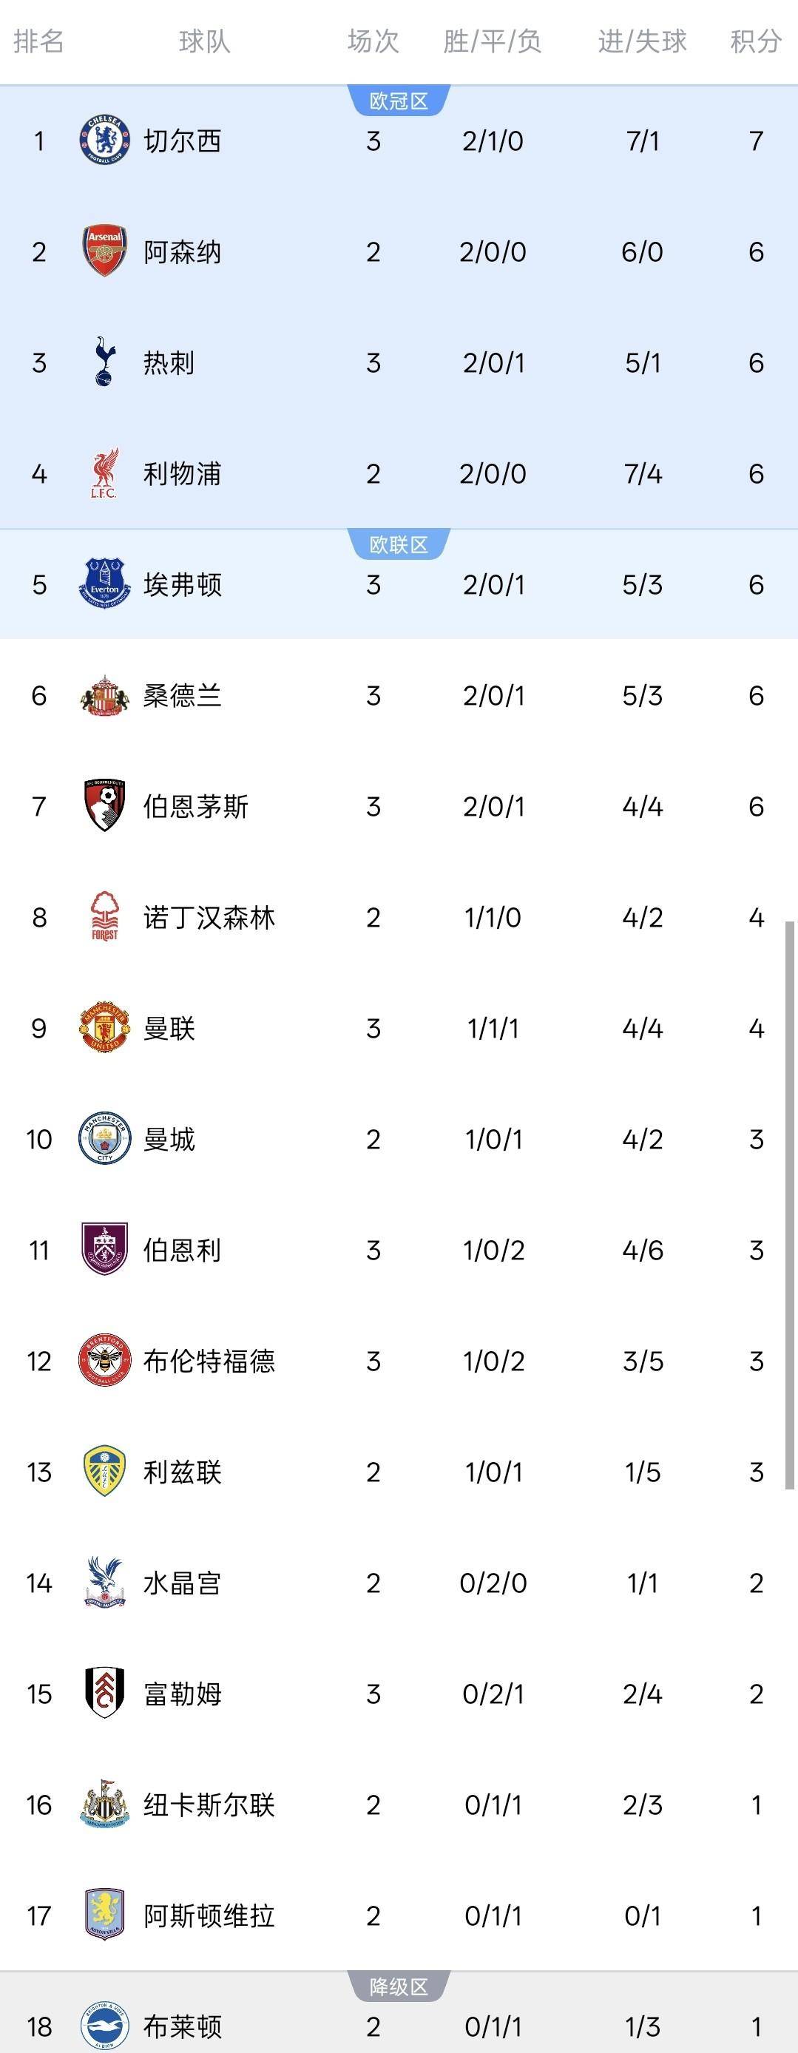
Task: Click the vertical scrollbar thumb
Action: click(x=789, y=1203)
